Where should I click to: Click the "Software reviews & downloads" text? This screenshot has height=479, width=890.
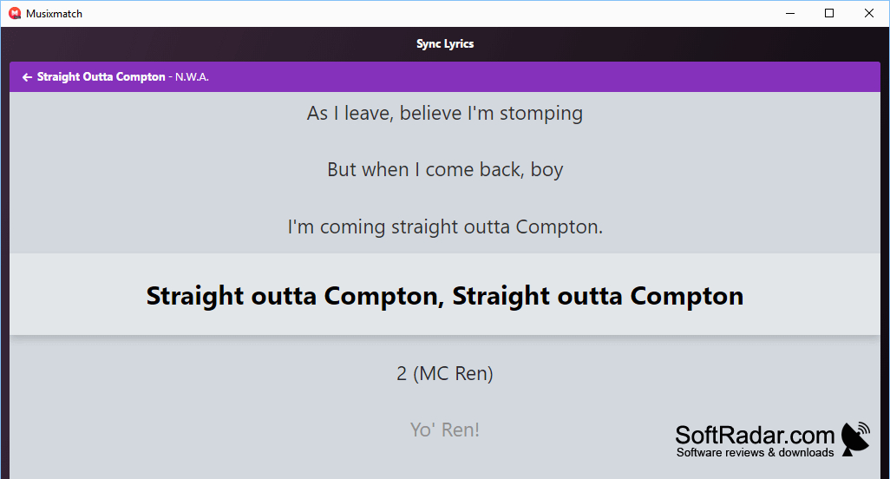point(755,452)
